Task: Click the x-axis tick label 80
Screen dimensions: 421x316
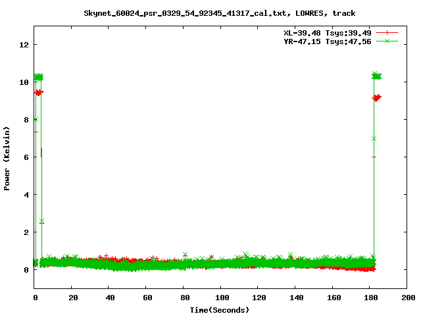Action: coord(185,298)
